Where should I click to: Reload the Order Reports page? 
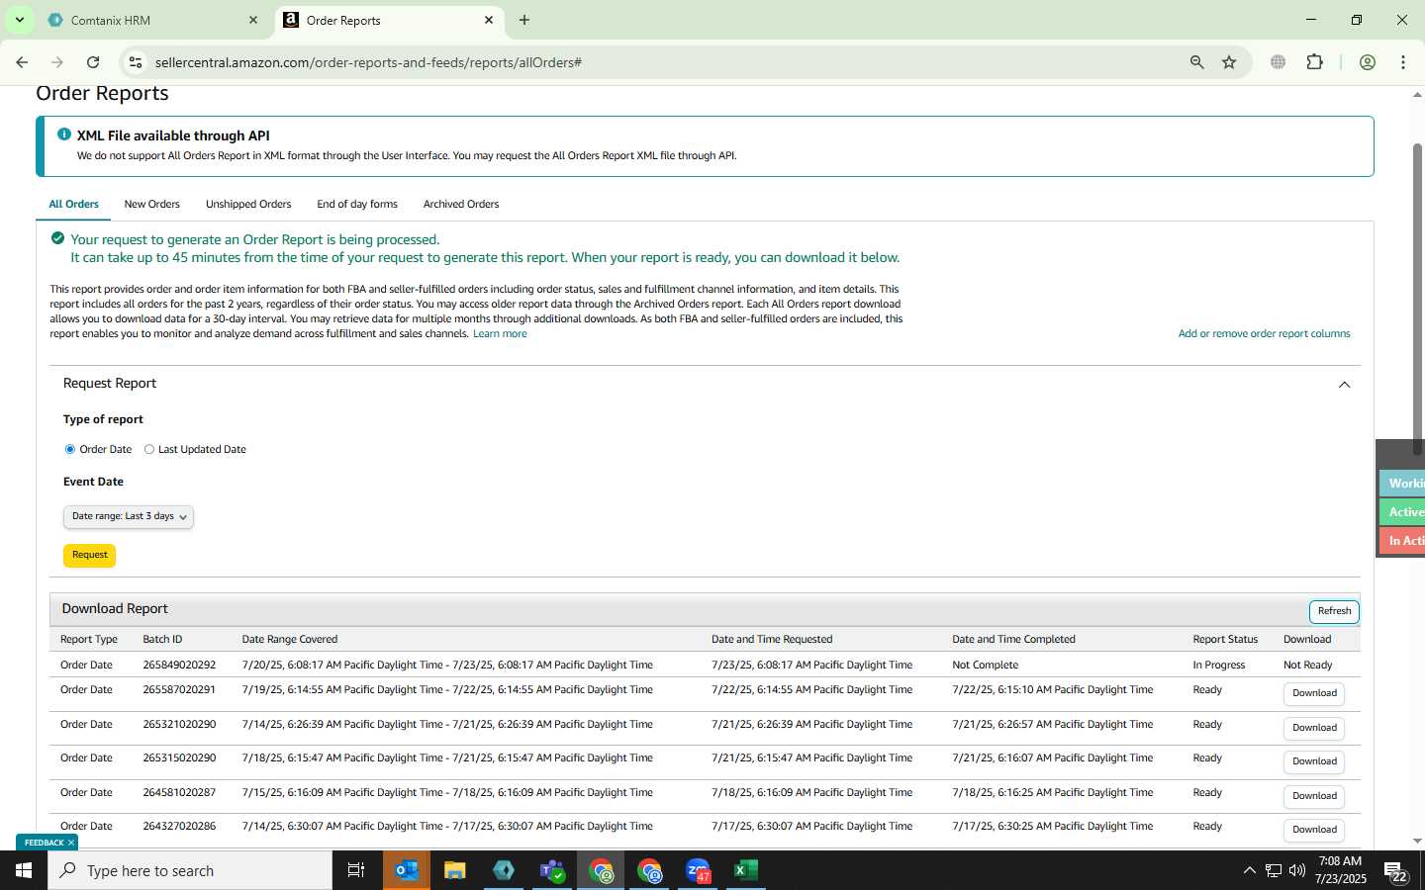(93, 62)
